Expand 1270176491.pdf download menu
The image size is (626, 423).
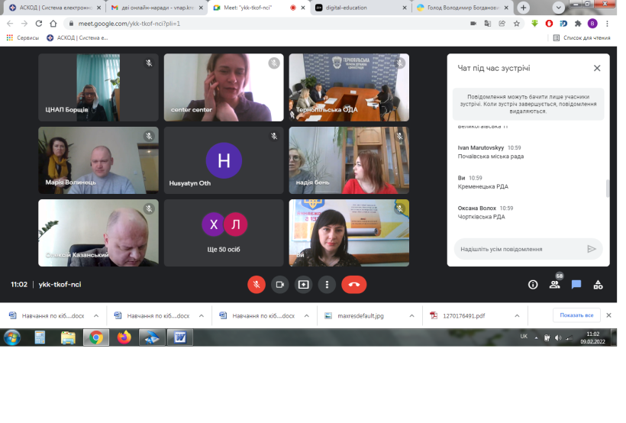[517, 316]
